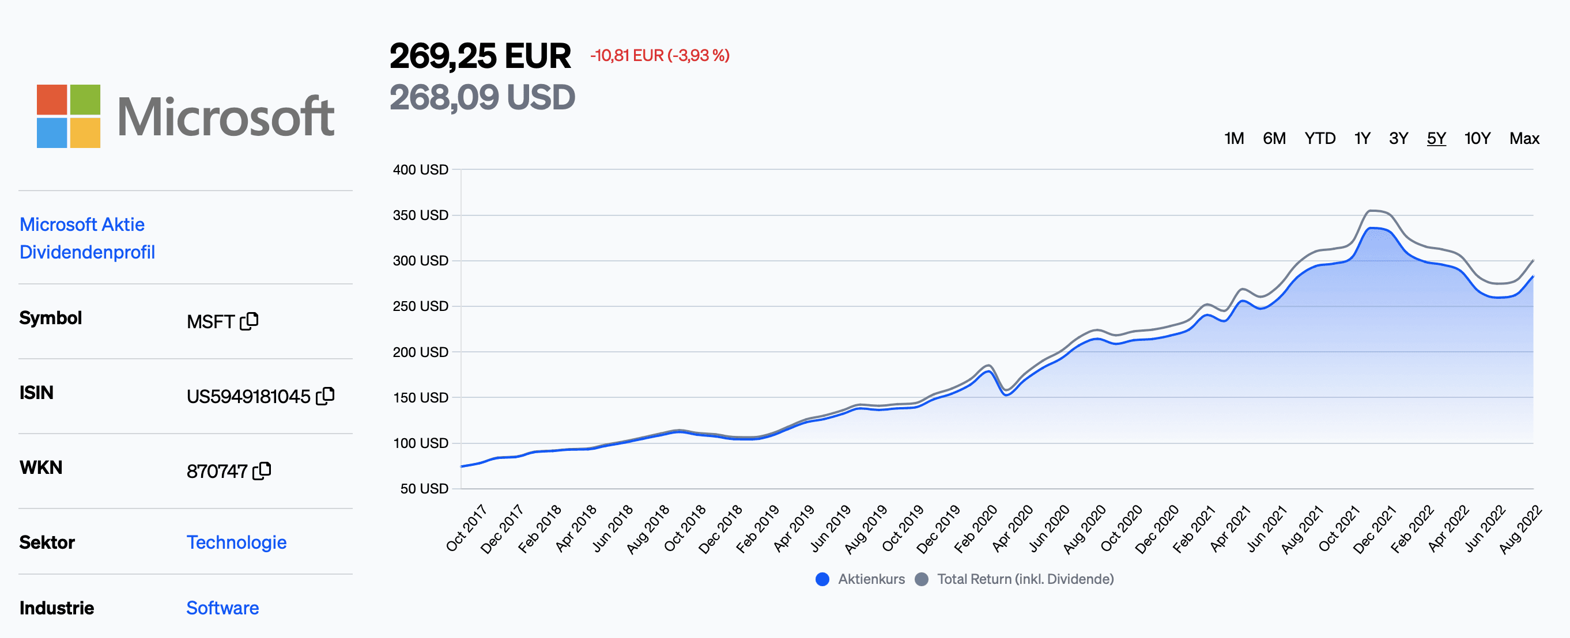Click the 50 USD axis label

tap(424, 489)
